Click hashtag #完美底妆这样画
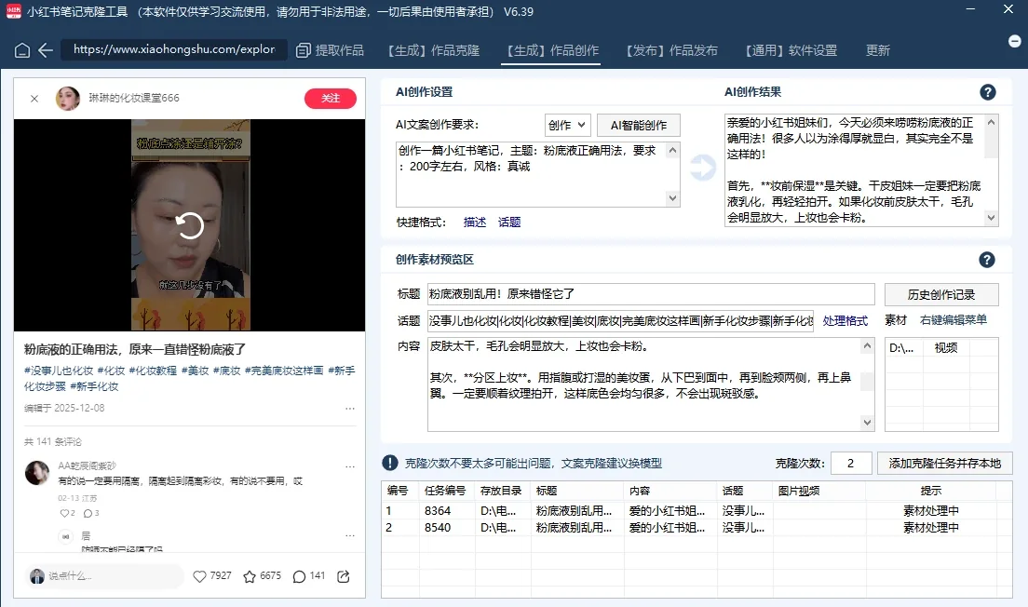This screenshot has height=607, width=1028. pyautogui.click(x=284, y=371)
